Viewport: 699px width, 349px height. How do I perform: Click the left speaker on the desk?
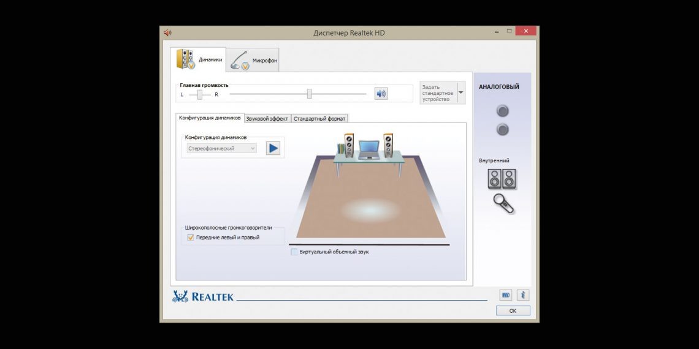[x=349, y=145]
